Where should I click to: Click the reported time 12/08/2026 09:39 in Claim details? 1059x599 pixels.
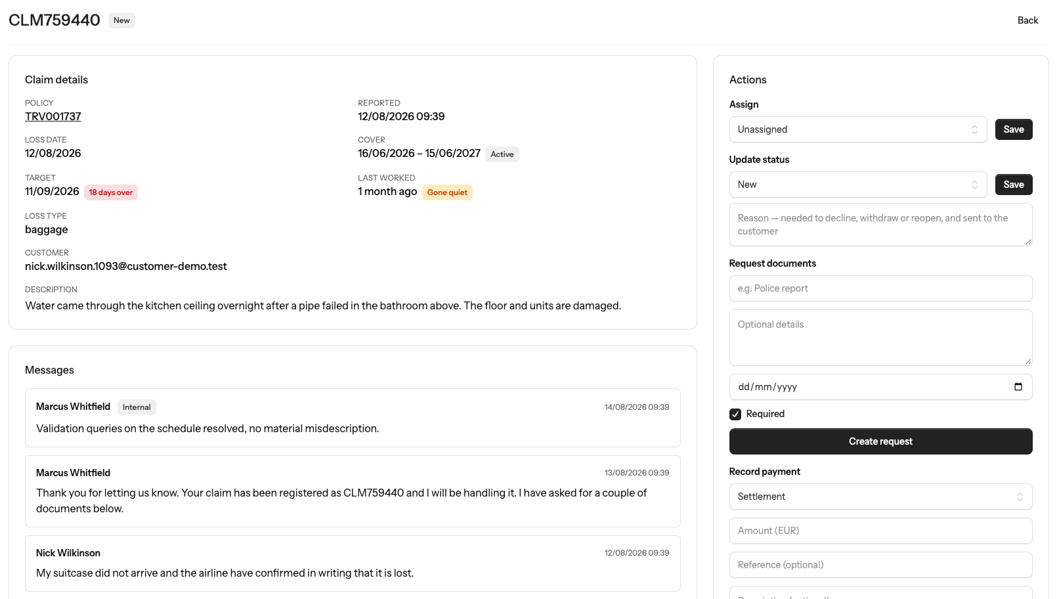401,116
